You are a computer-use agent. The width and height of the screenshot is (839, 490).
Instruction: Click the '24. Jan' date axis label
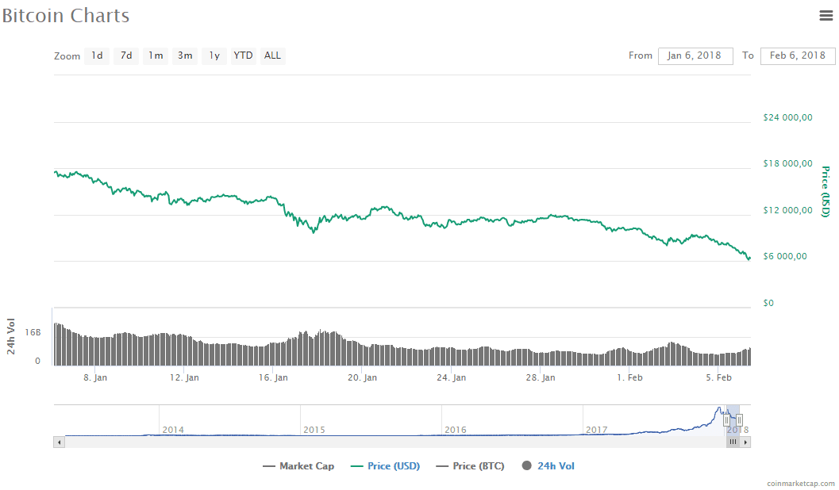click(x=451, y=377)
